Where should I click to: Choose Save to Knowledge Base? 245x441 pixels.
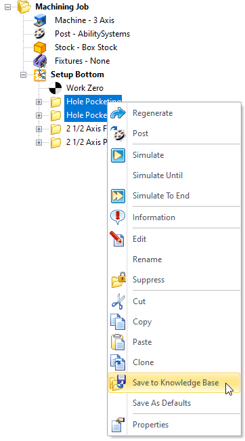click(174, 383)
